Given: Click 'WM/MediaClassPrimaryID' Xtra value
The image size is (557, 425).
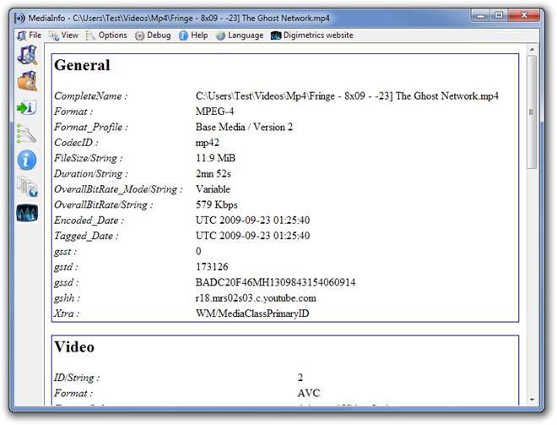Looking at the screenshot, I should click(x=252, y=313).
